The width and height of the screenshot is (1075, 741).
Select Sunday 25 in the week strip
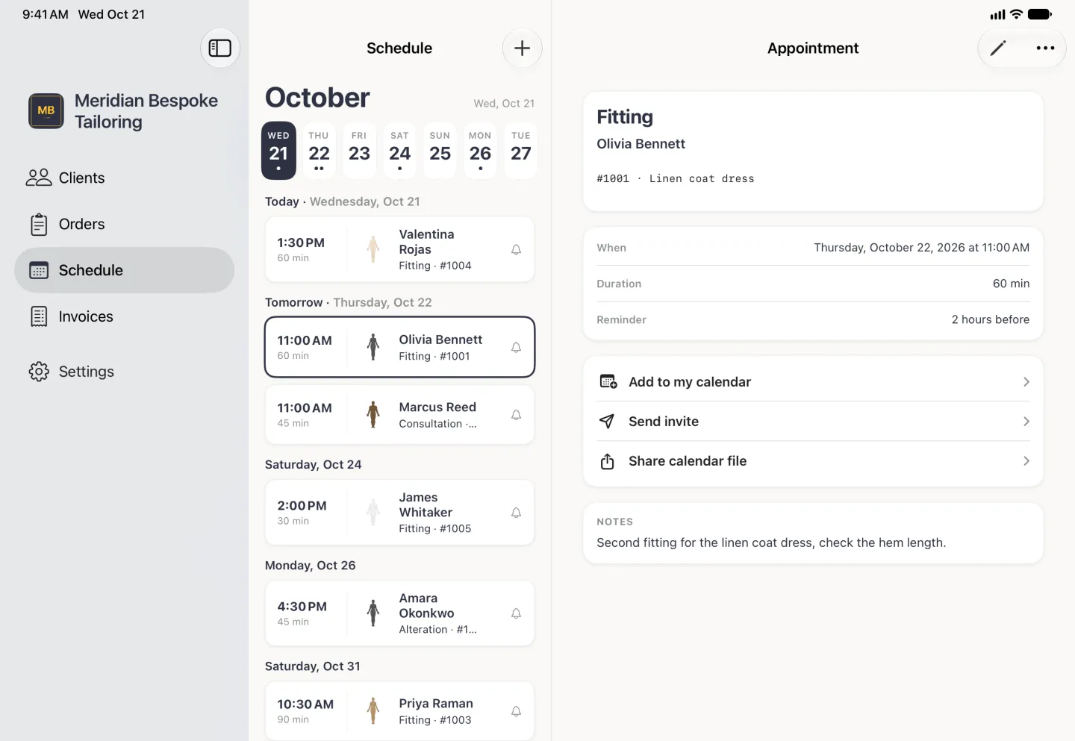(440, 151)
